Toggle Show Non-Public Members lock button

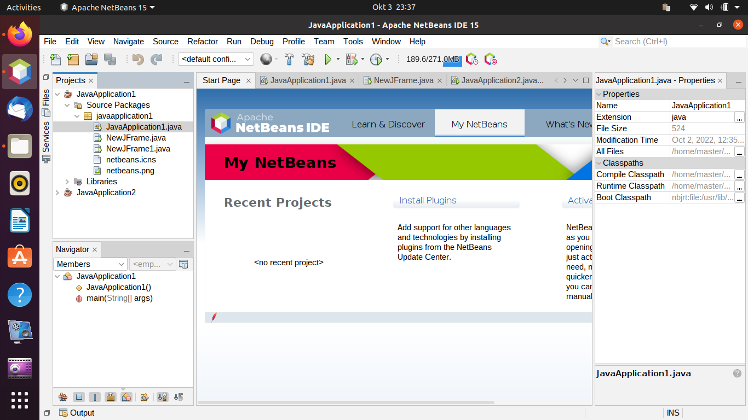coord(111,397)
